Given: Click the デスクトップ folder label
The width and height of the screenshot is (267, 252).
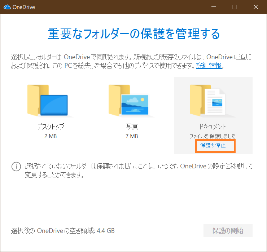Looking at the screenshot, I should [51, 127].
